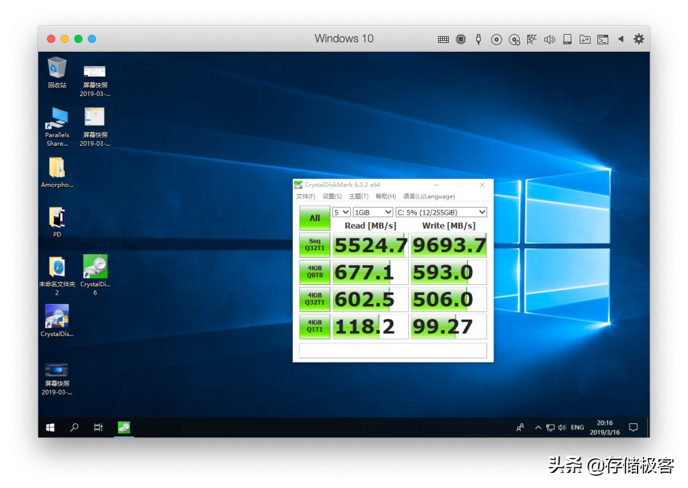
Task: Run the 4KiB Q1T1 test
Action: click(x=315, y=326)
